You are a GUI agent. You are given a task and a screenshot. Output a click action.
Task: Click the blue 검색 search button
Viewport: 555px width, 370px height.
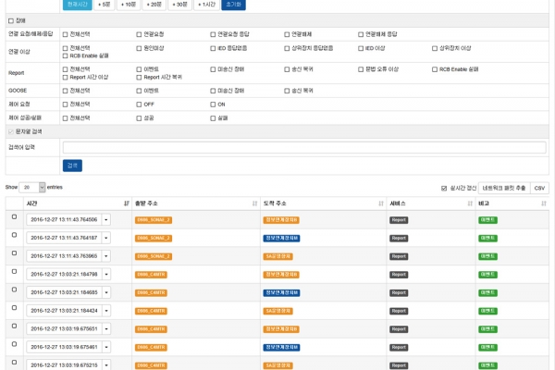coord(72,166)
